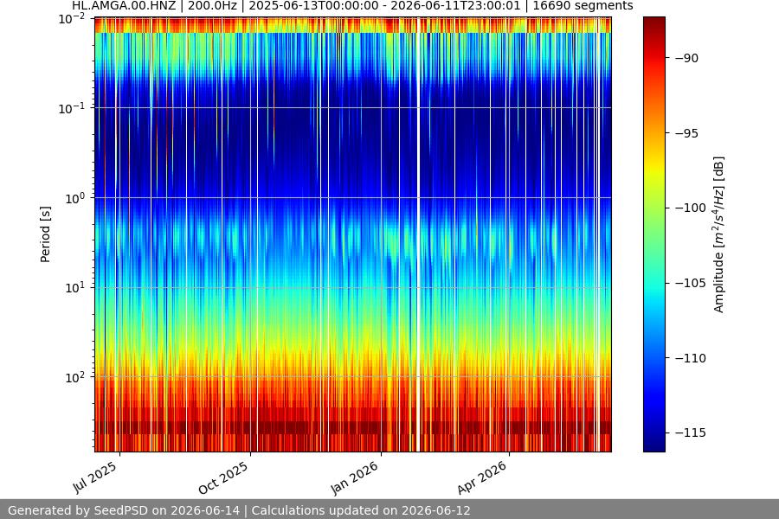Click the '200.0Hz' sampling rate text
This screenshot has height=519, width=779.
[212, 5]
